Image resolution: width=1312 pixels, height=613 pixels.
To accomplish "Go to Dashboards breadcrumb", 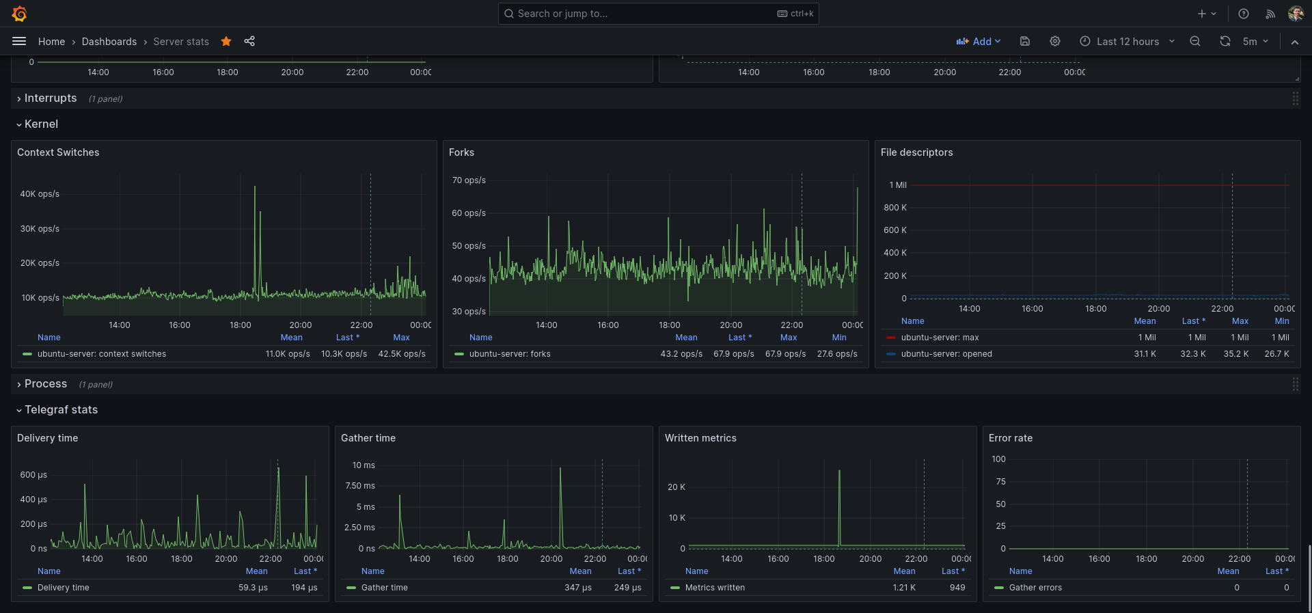I will point(109,42).
